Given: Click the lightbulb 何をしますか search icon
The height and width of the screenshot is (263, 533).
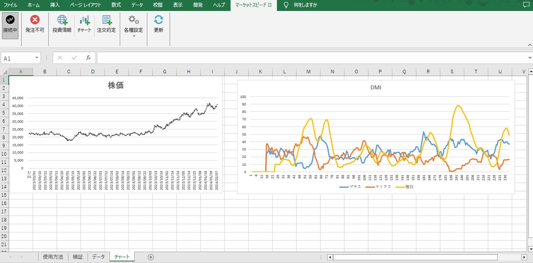Looking at the screenshot, I should pyautogui.click(x=286, y=5).
